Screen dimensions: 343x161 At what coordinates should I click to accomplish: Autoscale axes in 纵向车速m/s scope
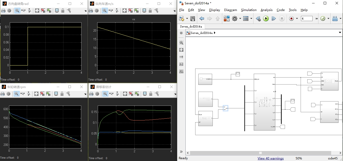(125, 11)
